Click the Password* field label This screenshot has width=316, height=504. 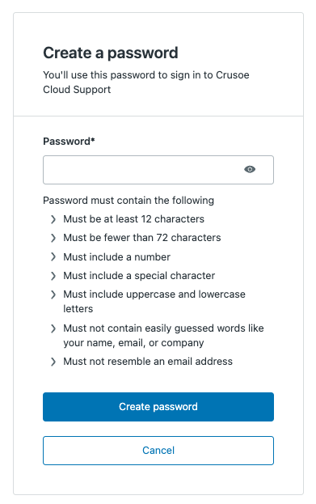coord(69,142)
